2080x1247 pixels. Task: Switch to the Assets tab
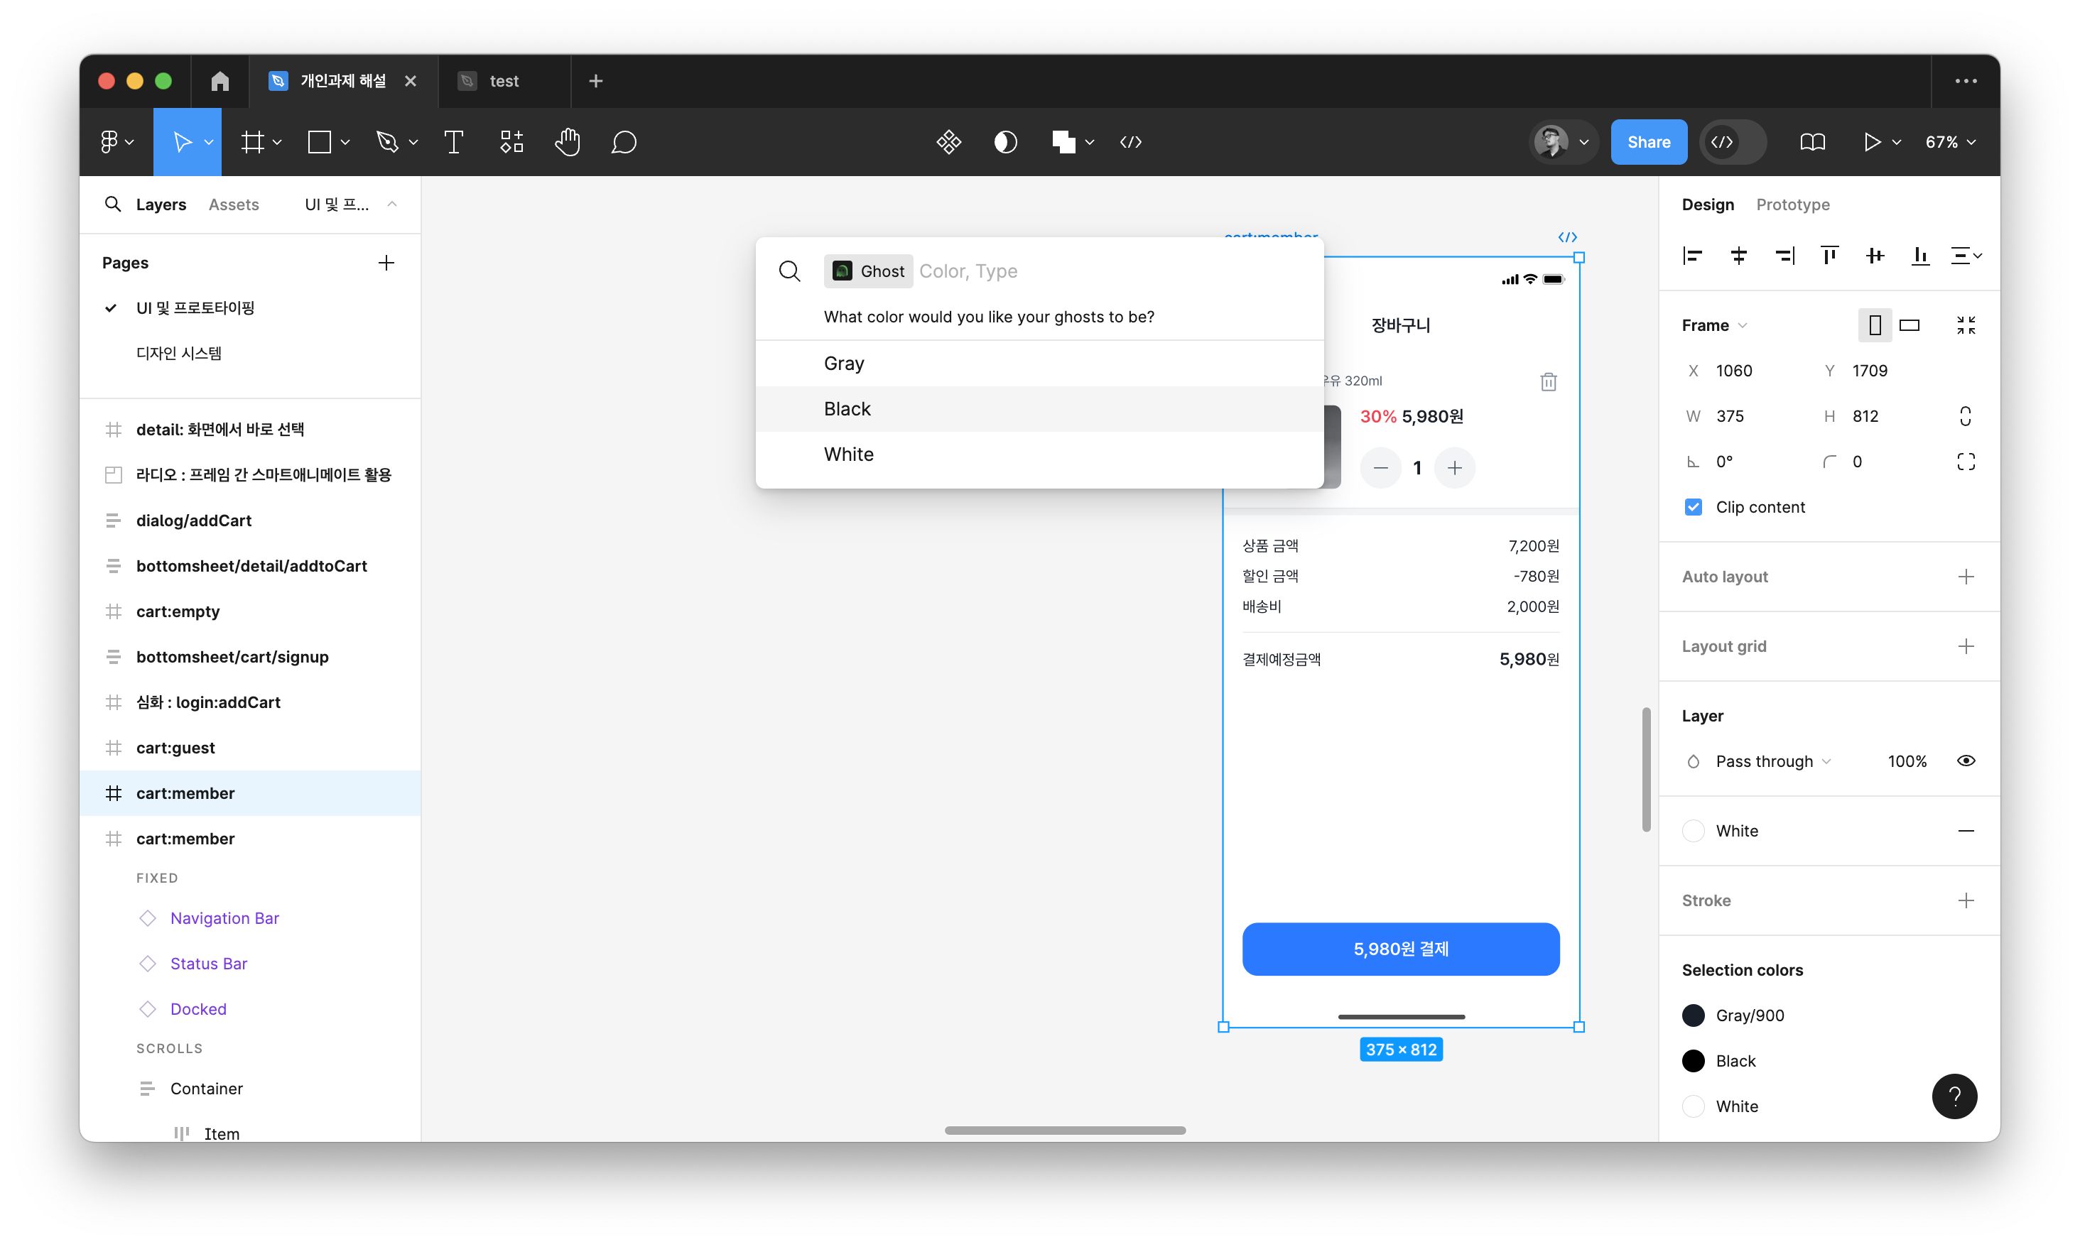point(234,205)
